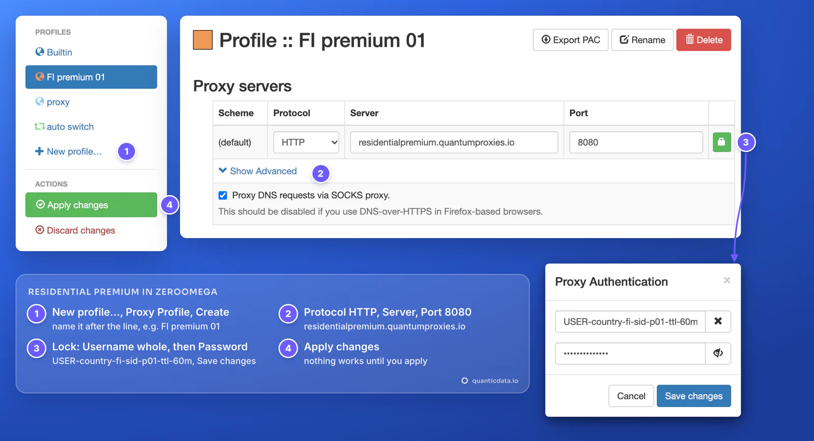Click the password field in dialog
This screenshot has width=814, height=441.
[x=630, y=354]
